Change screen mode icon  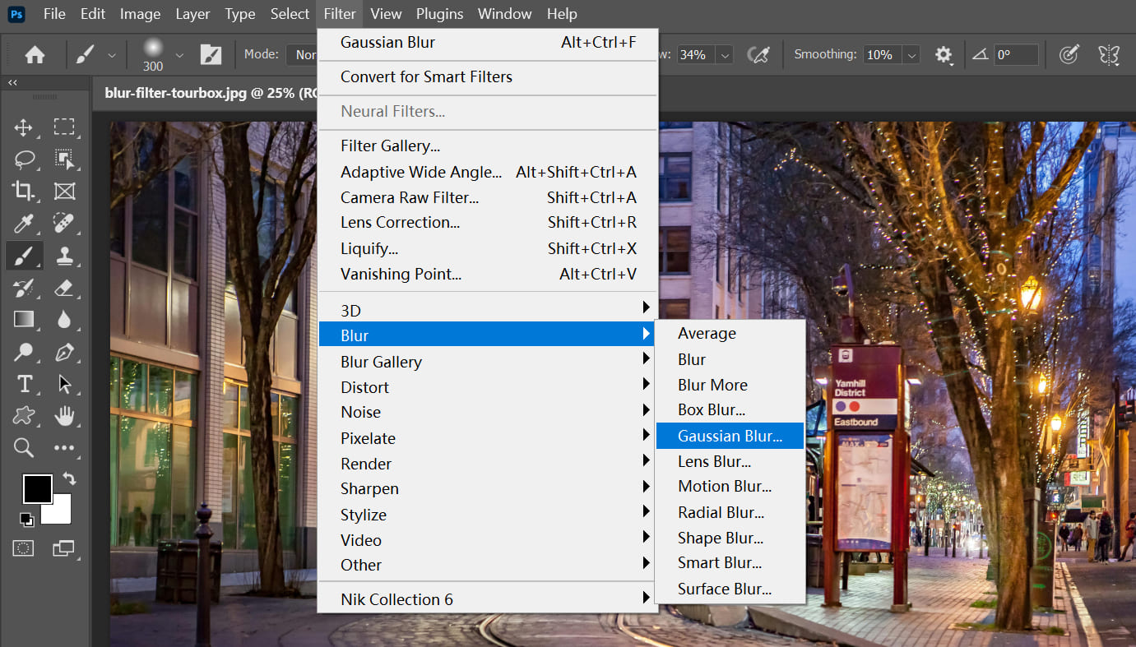point(63,548)
